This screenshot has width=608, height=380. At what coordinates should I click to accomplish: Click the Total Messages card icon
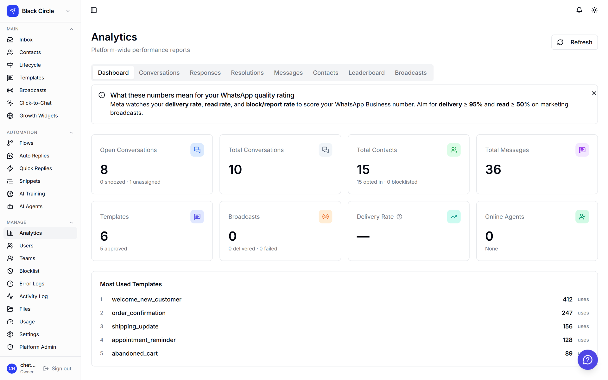(x=582, y=150)
